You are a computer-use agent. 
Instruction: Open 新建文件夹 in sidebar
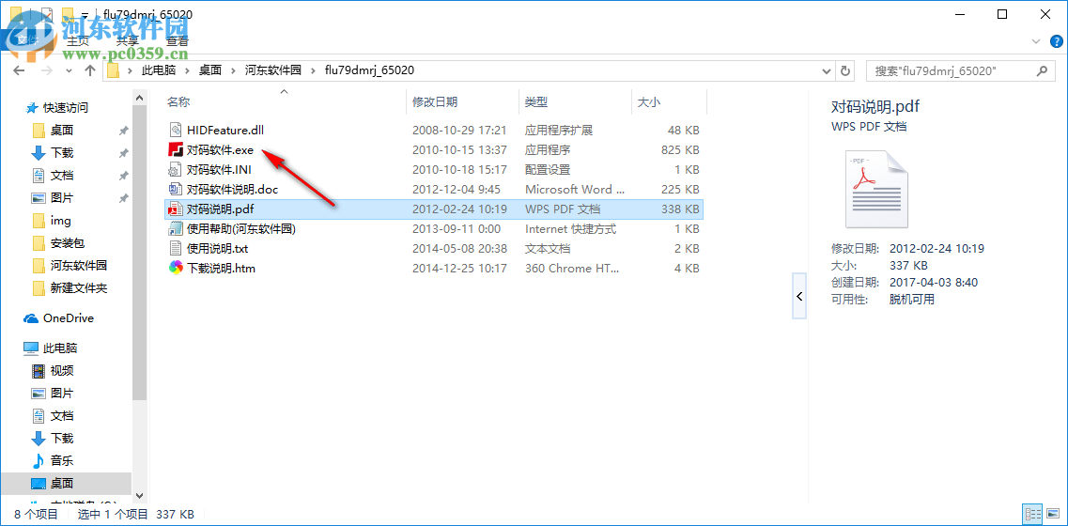pos(78,287)
